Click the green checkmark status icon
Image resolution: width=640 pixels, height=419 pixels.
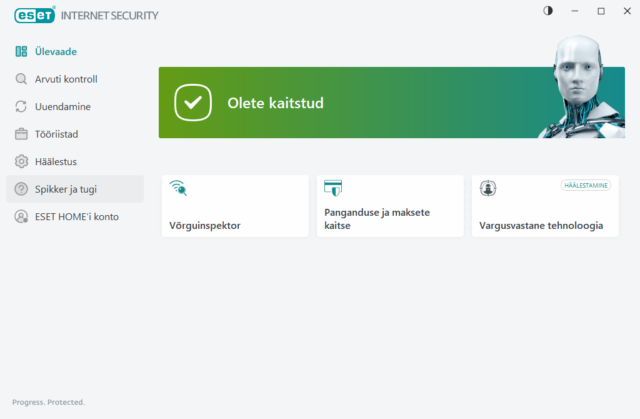(x=193, y=103)
